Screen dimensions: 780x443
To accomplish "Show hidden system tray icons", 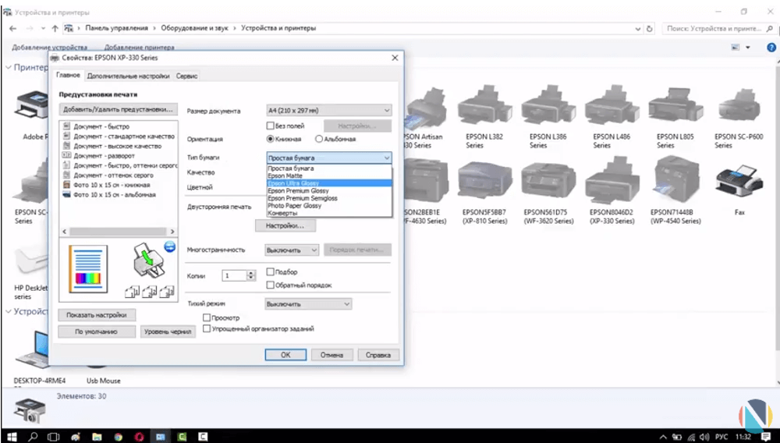I will (x=663, y=437).
